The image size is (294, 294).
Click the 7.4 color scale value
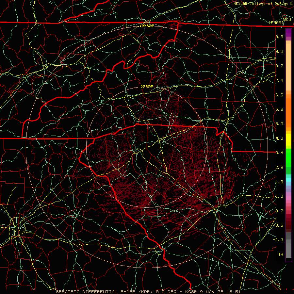[279, 80]
